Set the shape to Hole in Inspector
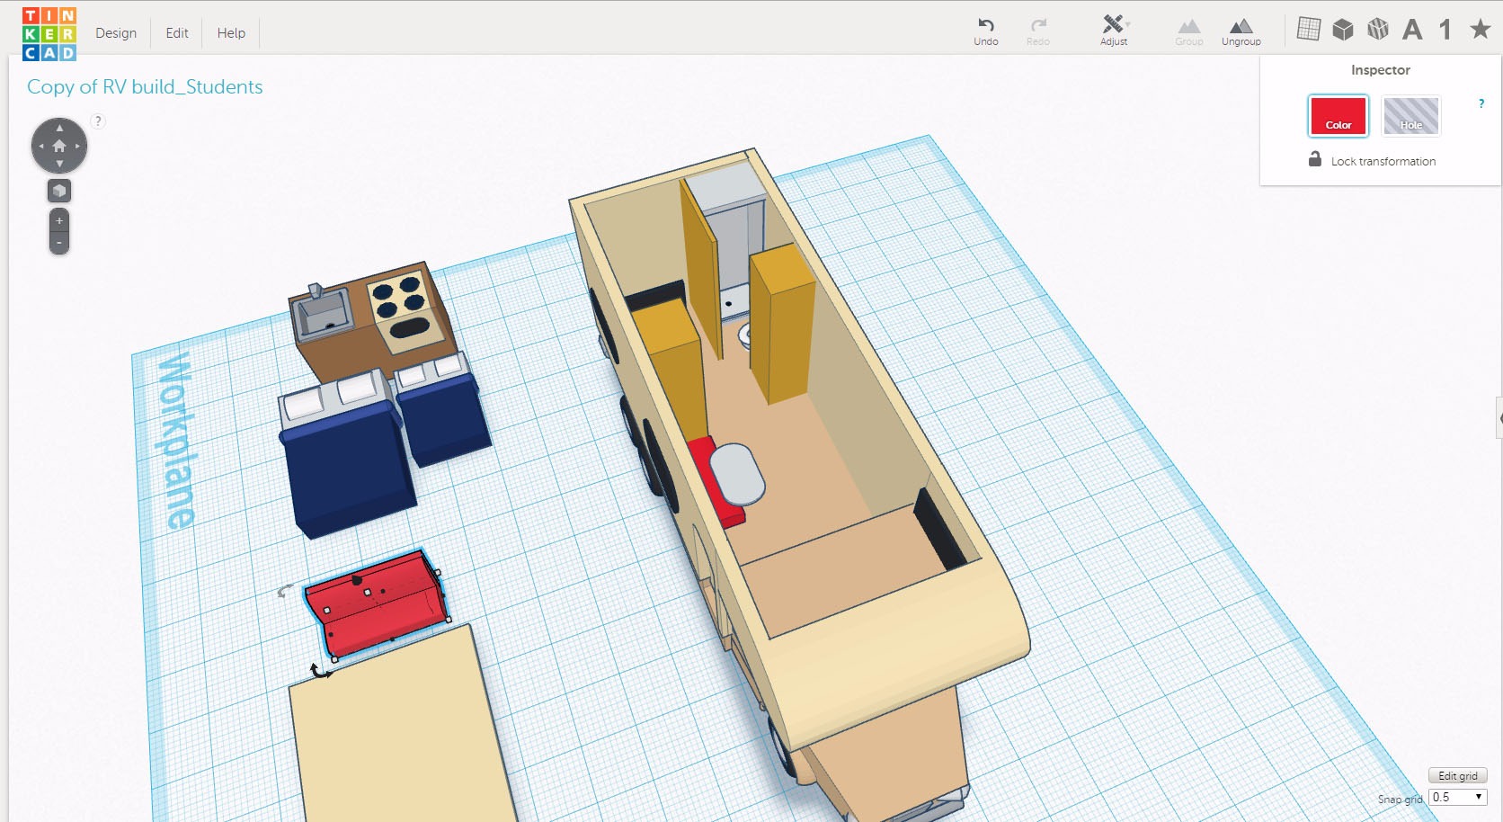This screenshot has width=1503, height=822. click(x=1410, y=116)
